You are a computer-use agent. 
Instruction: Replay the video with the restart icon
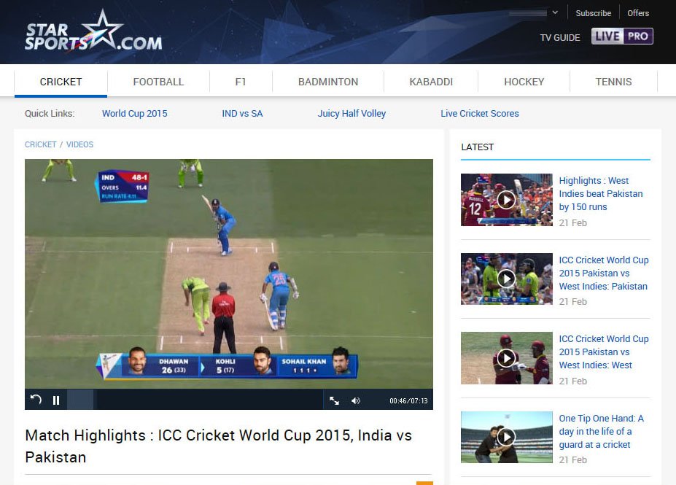pos(36,400)
